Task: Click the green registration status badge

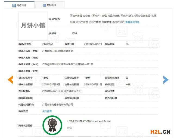Action: (52, 125)
